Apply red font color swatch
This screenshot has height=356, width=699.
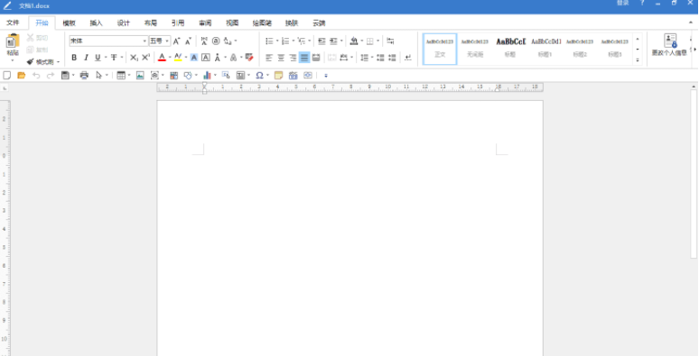tap(162, 58)
